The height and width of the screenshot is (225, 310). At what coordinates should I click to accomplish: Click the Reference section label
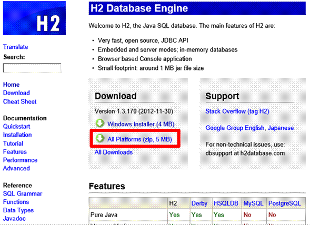click(x=17, y=185)
